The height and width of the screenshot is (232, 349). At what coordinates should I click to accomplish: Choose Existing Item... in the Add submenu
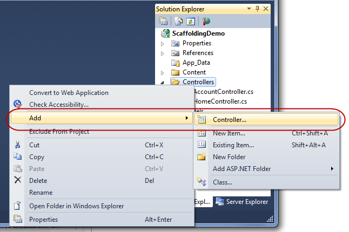click(x=266, y=145)
